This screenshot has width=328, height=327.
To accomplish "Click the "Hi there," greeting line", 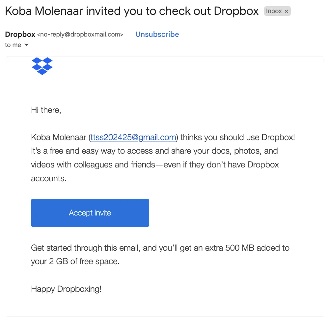I will point(46,110).
